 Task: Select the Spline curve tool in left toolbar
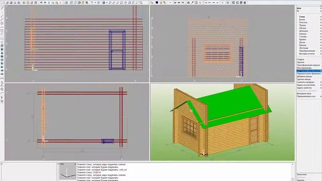[x=2, y=27]
